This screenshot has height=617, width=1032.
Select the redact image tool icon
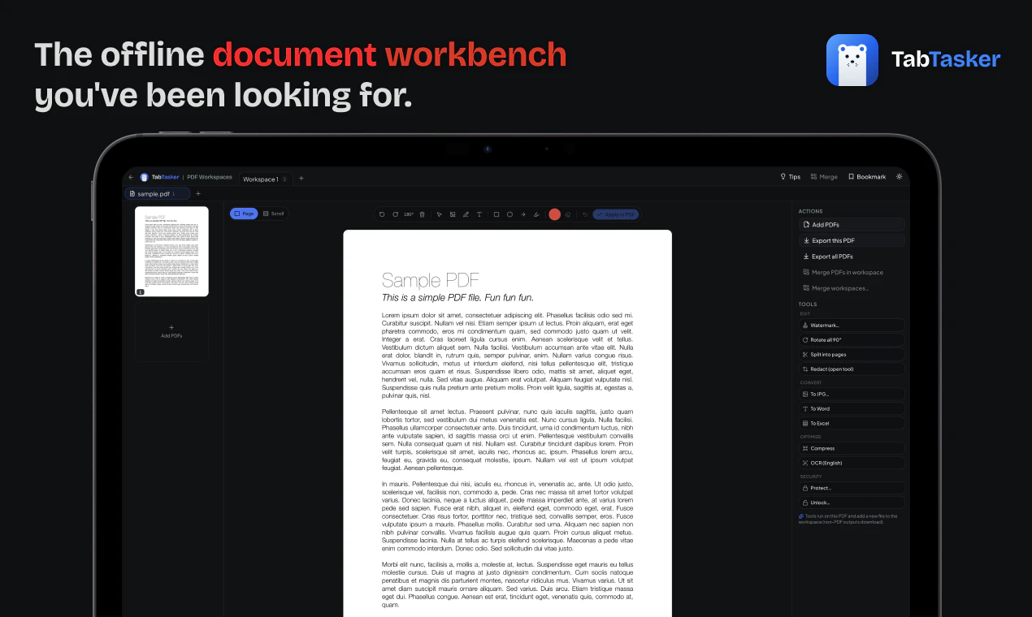coord(453,214)
